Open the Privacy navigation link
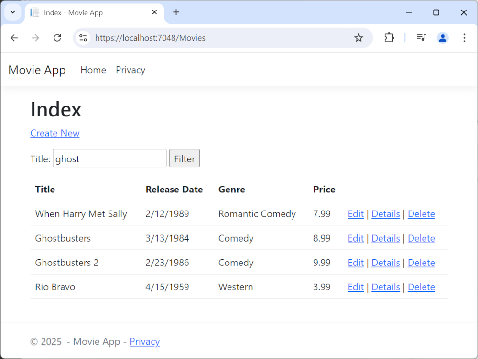Viewport: 478px width, 359px height. (x=130, y=70)
